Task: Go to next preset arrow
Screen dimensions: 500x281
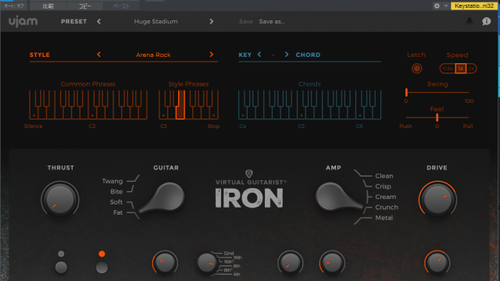Action: (x=212, y=21)
